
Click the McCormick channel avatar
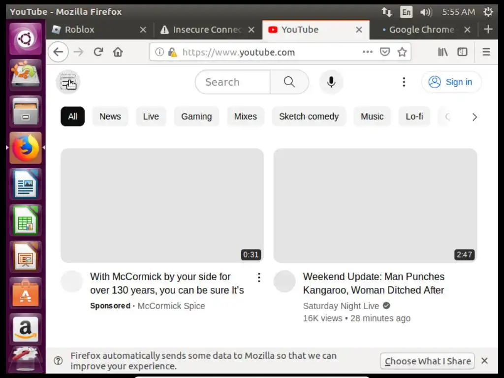72,281
